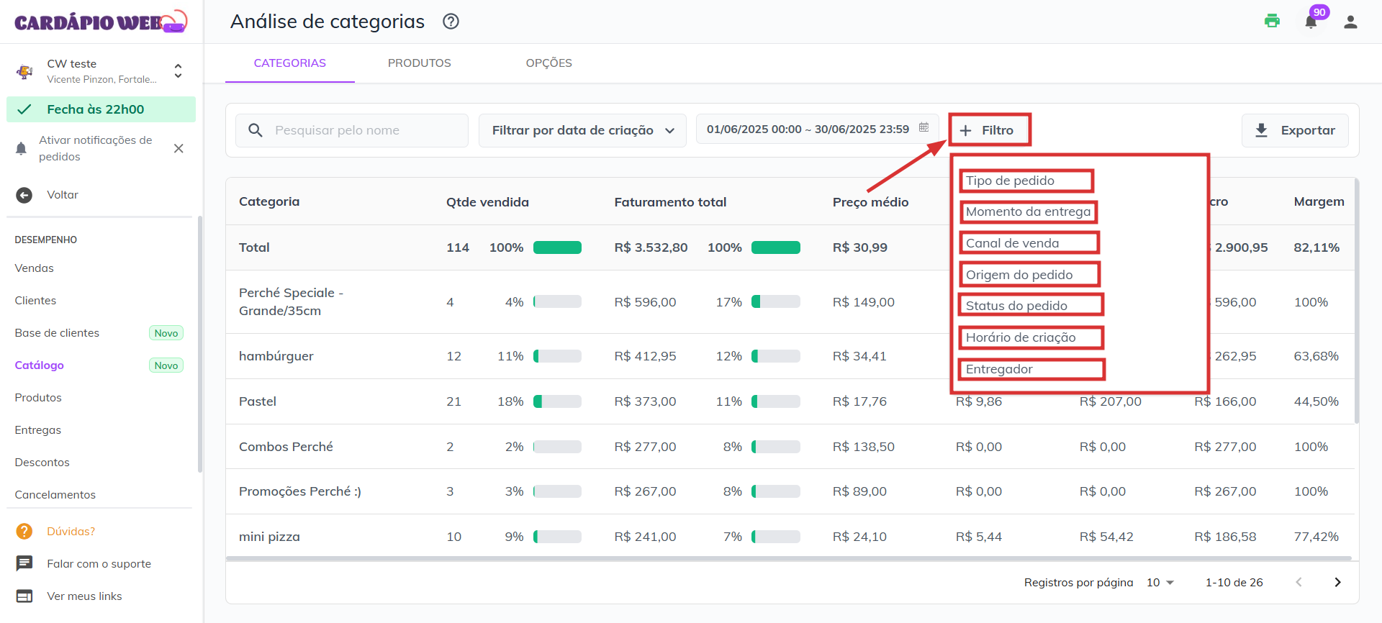Click the Filtro button

989,130
